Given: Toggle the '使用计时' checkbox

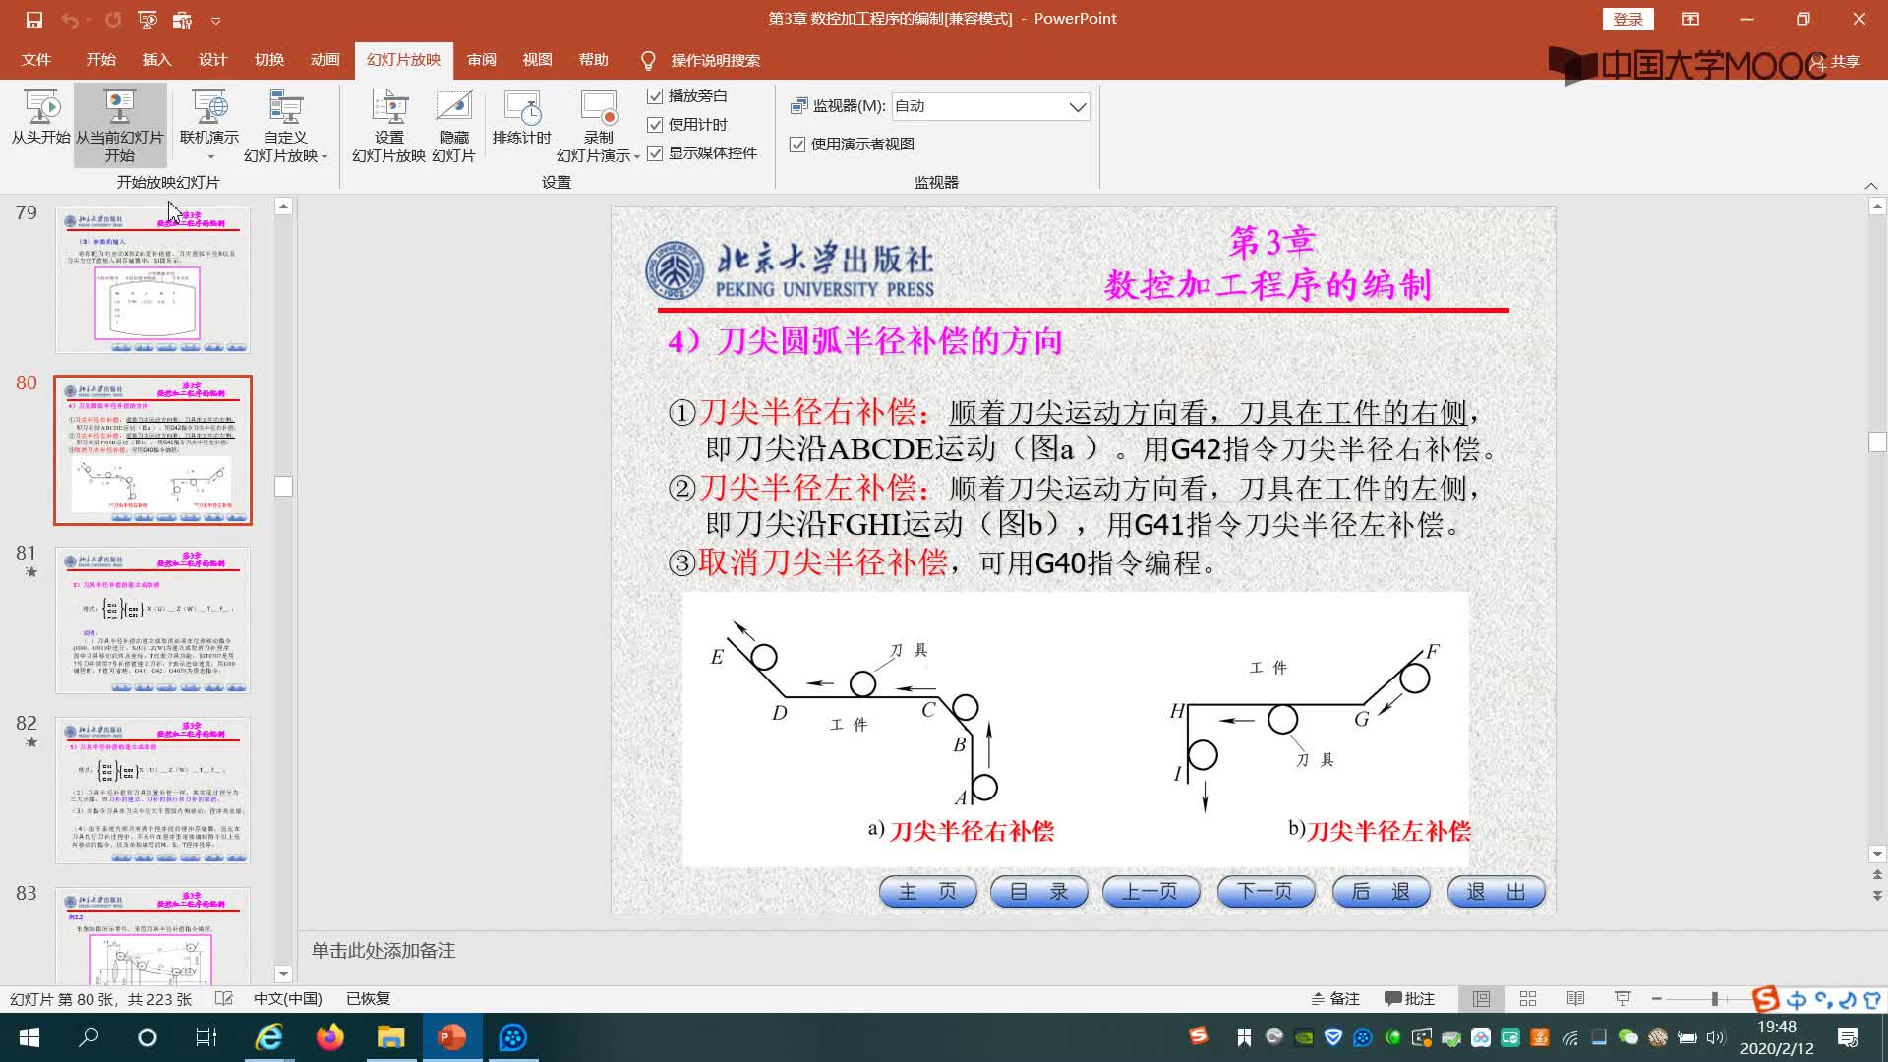Looking at the screenshot, I should (656, 123).
